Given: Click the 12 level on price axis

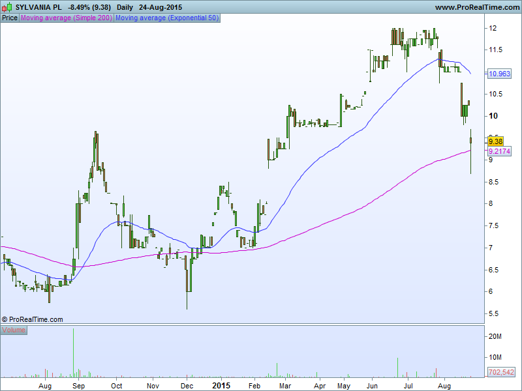Looking at the screenshot, I should click(493, 29).
